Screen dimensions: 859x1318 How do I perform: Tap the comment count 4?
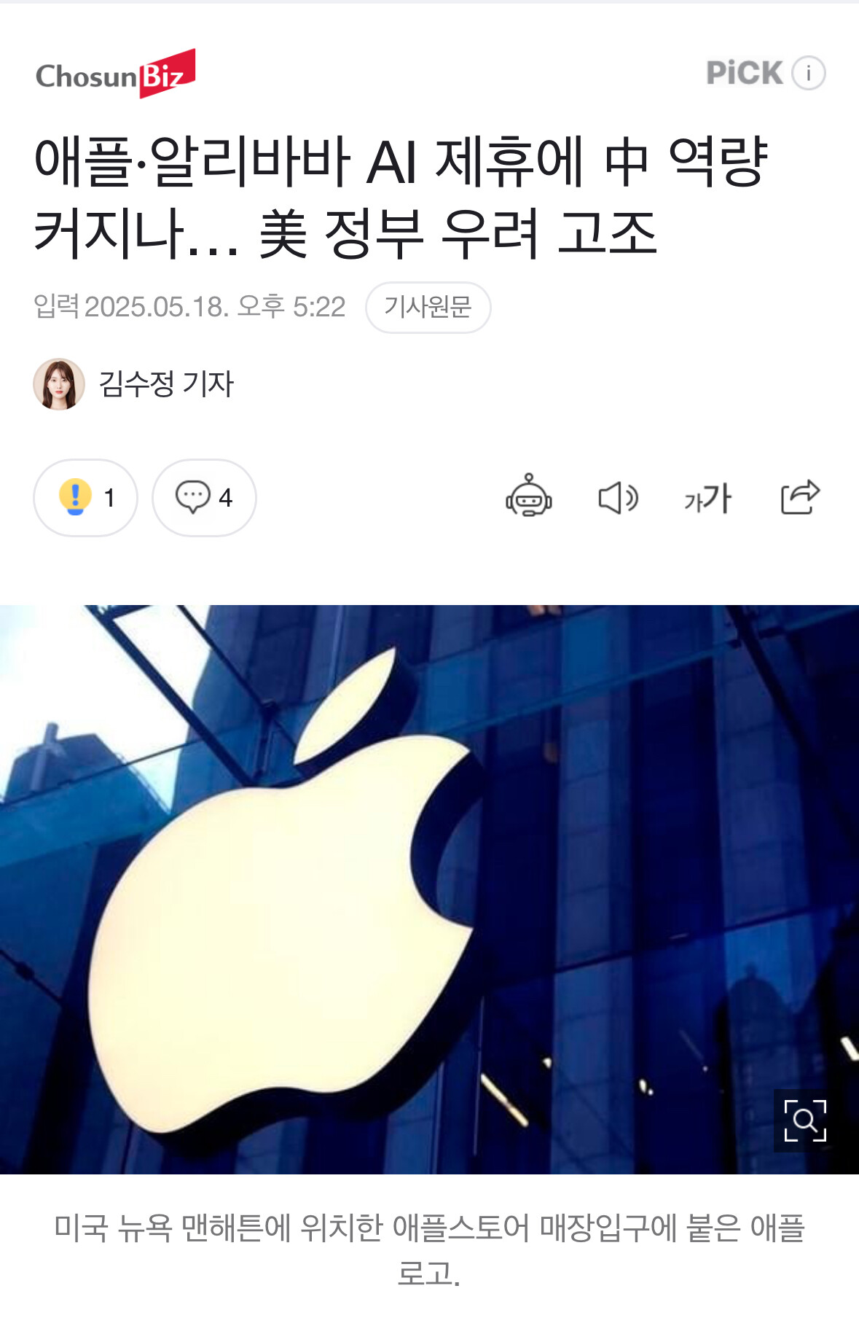point(225,498)
